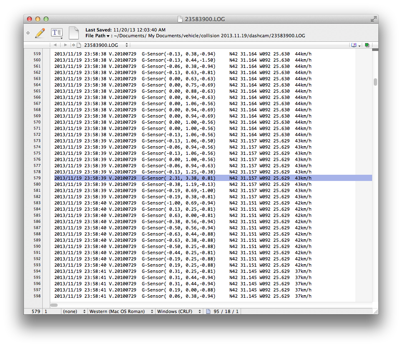Click line 583 G-Sensor(-1.00, 0.69,-0.94)
Screen dimensions: 402x347
pos(178,203)
